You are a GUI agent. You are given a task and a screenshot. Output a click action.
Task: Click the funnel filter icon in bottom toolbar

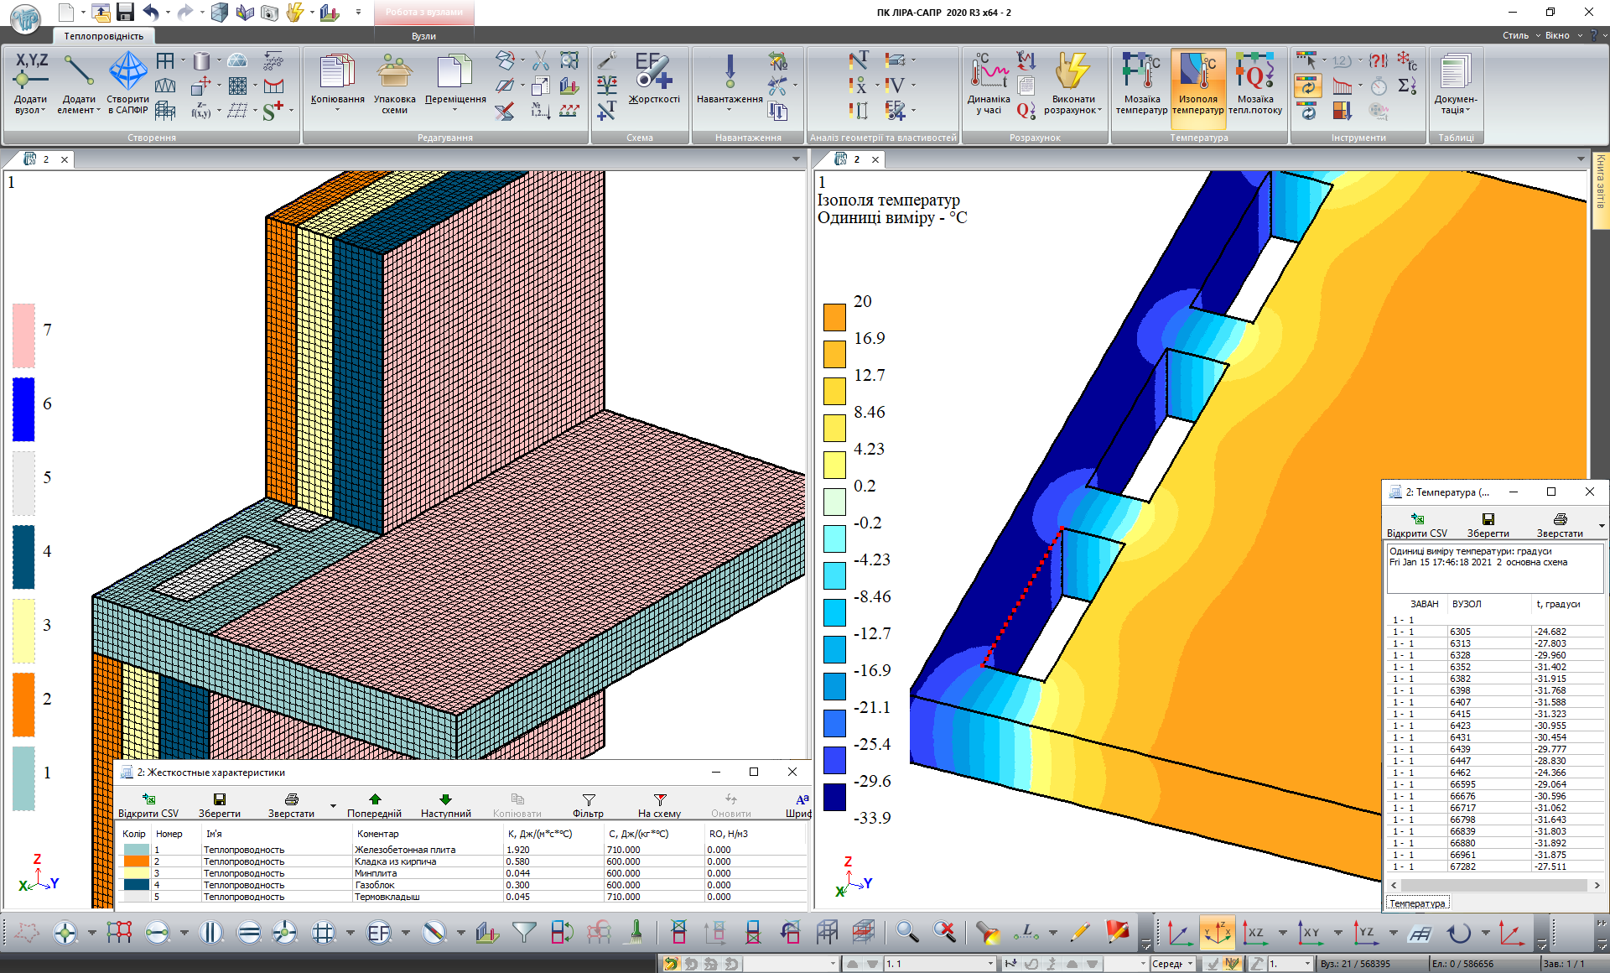pos(524,932)
